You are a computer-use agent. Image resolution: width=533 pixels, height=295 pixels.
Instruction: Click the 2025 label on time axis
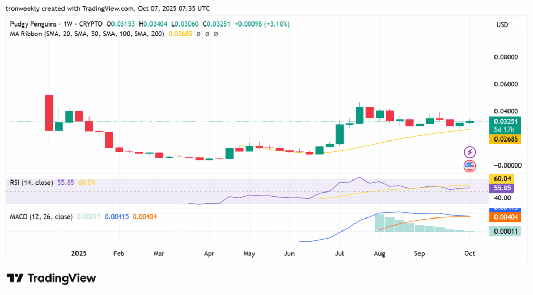[x=79, y=254]
